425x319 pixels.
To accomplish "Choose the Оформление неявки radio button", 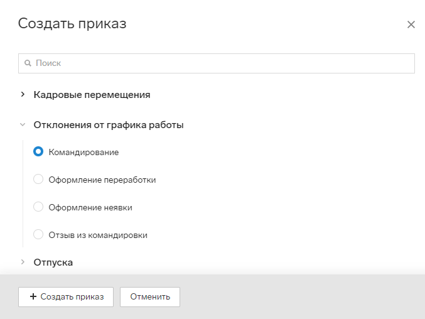I will [38, 207].
